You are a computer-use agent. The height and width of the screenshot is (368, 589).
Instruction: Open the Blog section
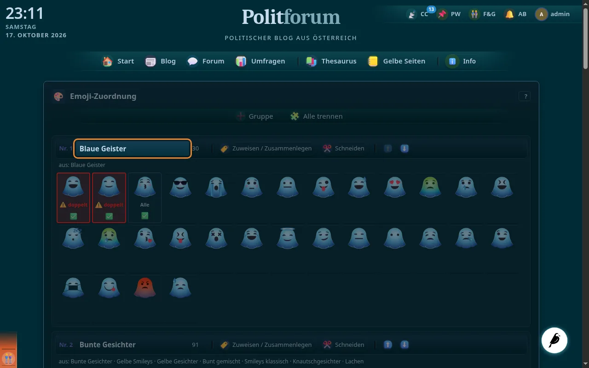pyautogui.click(x=161, y=61)
